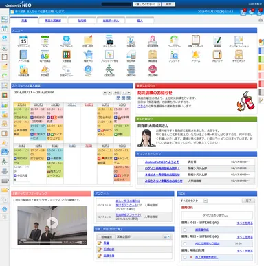This screenshot has width=264, height=266.
Task: Open the Address book icon
Action: (x=23, y=55)
